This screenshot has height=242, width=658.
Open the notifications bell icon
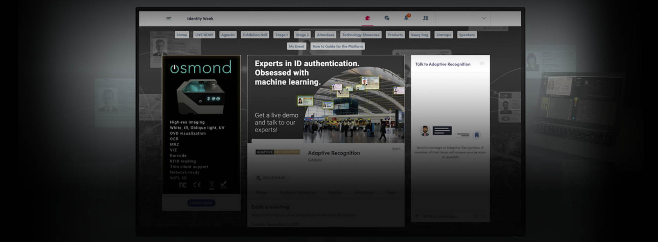click(407, 18)
